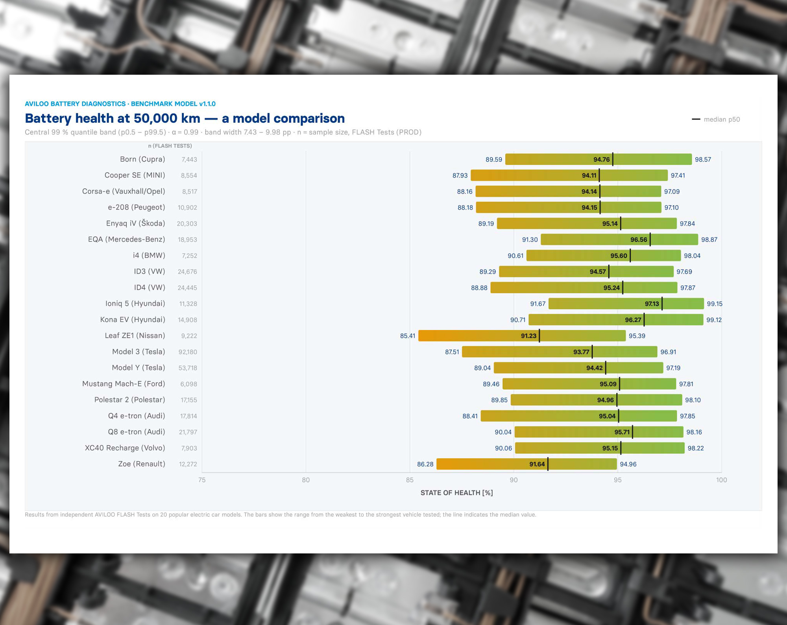Select the "Born (Cupra)" row label
The height and width of the screenshot is (625, 787).
pos(142,159)
